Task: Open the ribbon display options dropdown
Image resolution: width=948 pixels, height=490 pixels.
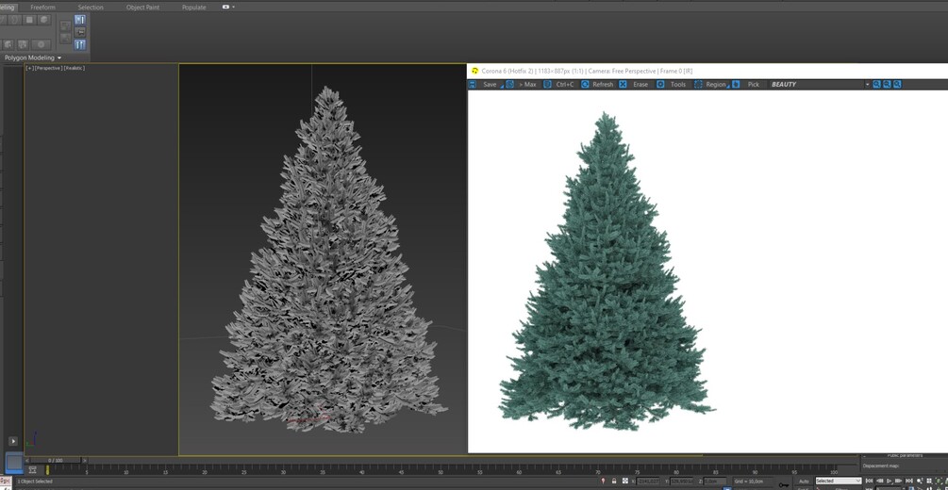Action: [228, 8]
